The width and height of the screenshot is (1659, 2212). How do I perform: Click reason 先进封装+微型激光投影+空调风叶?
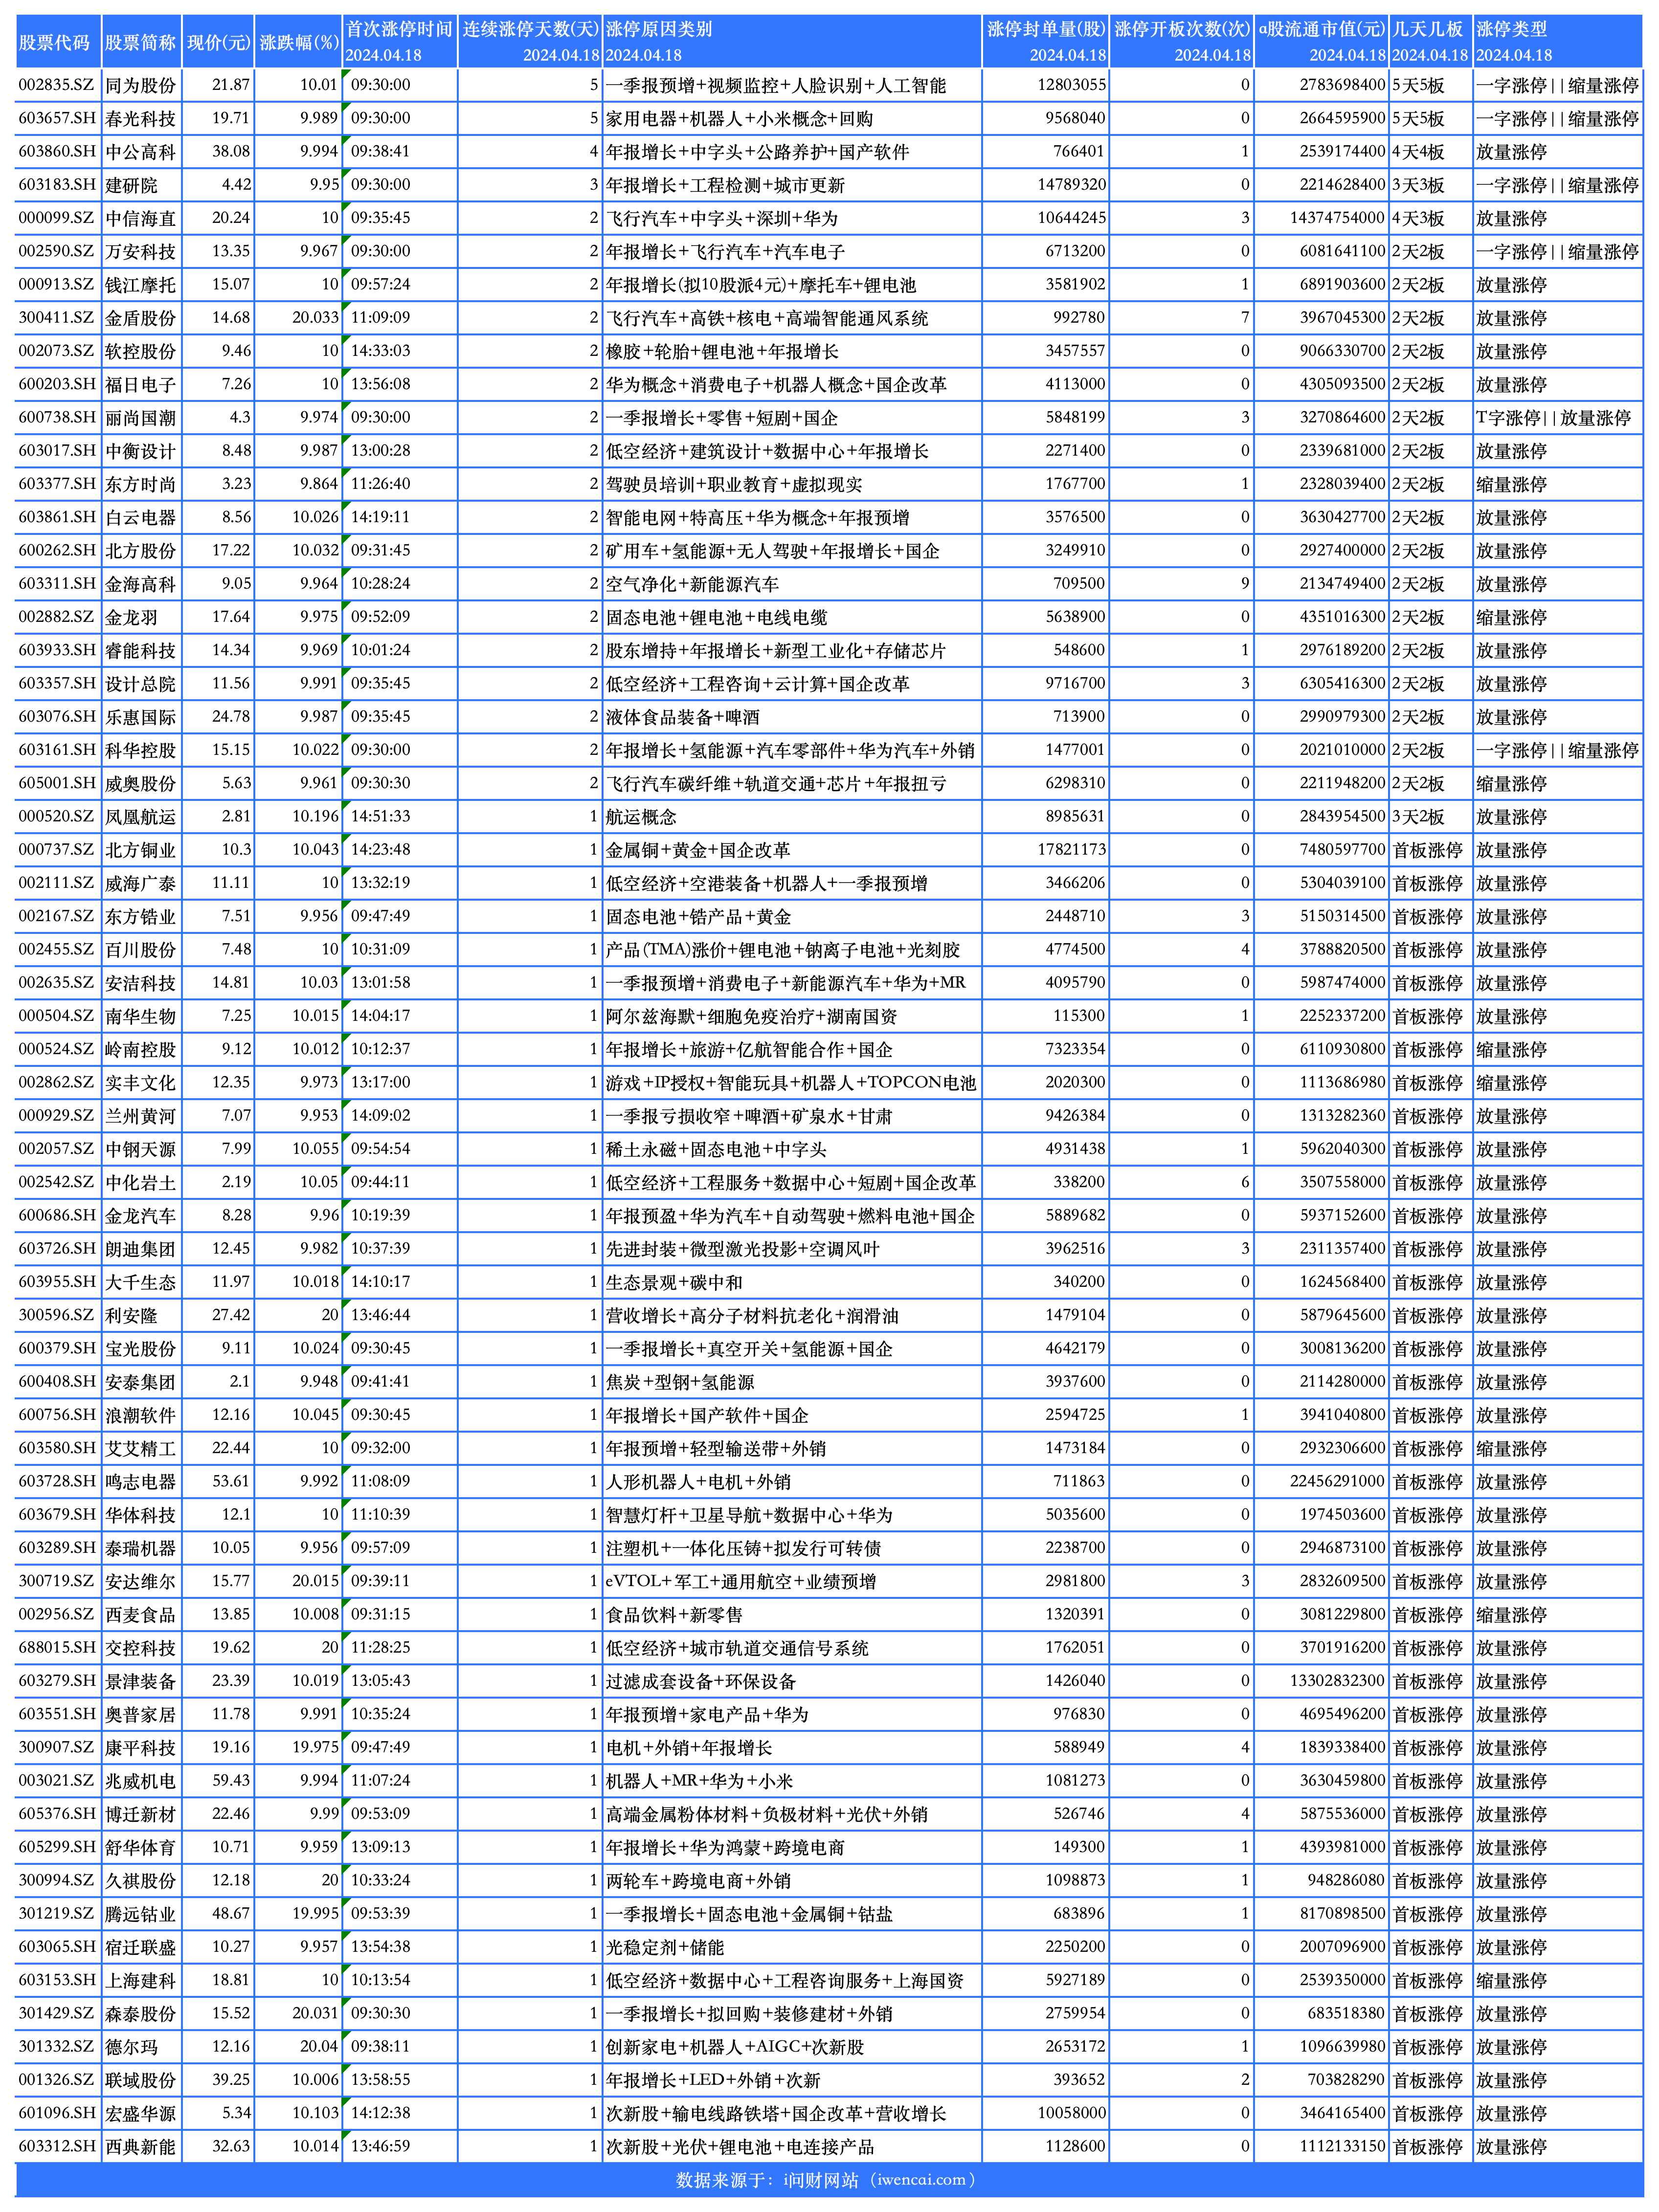[x=743, y=1249]
